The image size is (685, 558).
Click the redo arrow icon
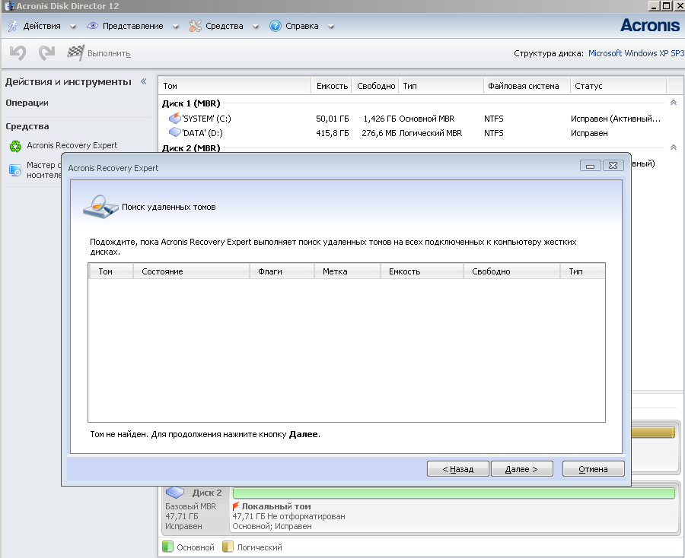(x=46, y=52)
